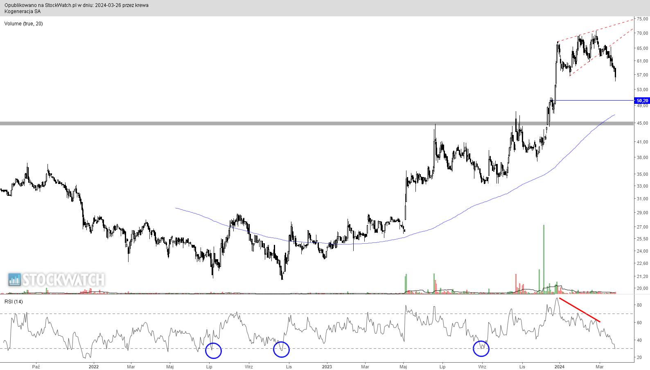
Task: Click the 70,00 price axis label
Action: [x=643, y=33]
